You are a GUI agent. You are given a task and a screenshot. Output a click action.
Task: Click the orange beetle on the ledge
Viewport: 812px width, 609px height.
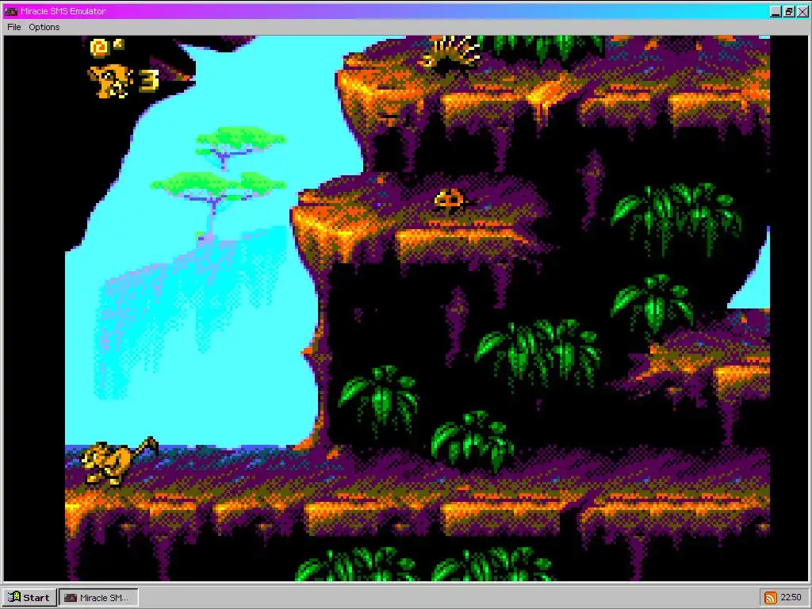click(x=449, y=201)
